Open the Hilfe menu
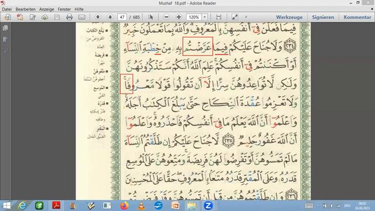This screenshot has height=211, width=375. (x=79, y=9)
